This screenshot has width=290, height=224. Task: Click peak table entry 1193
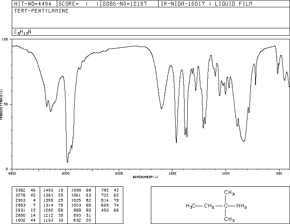pos(48,220)
